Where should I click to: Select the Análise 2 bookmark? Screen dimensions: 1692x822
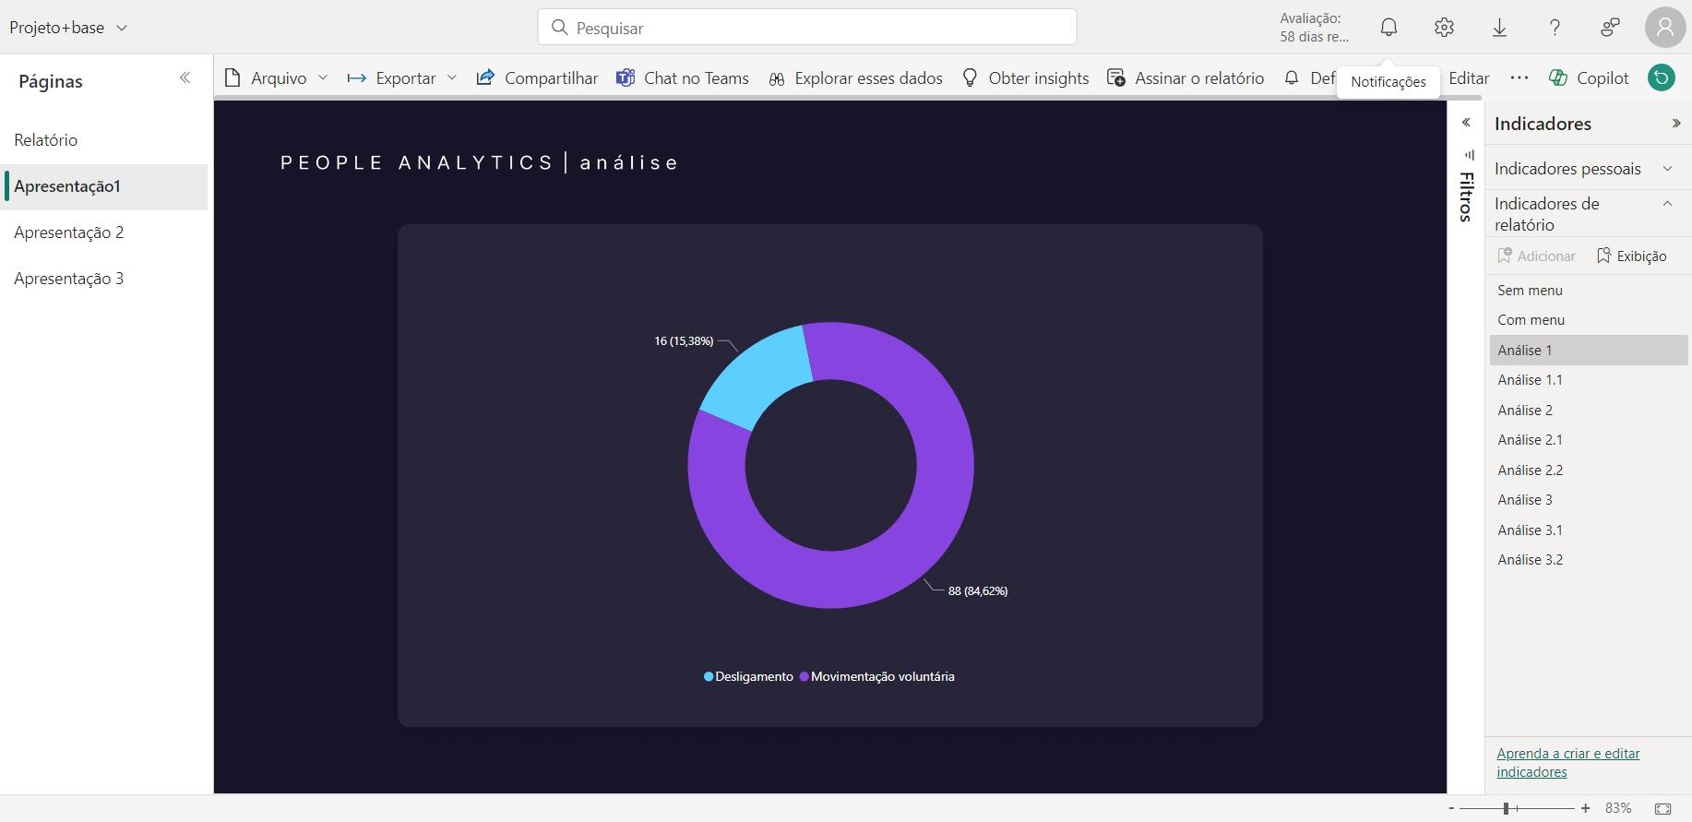click(x=1588, y=410)
